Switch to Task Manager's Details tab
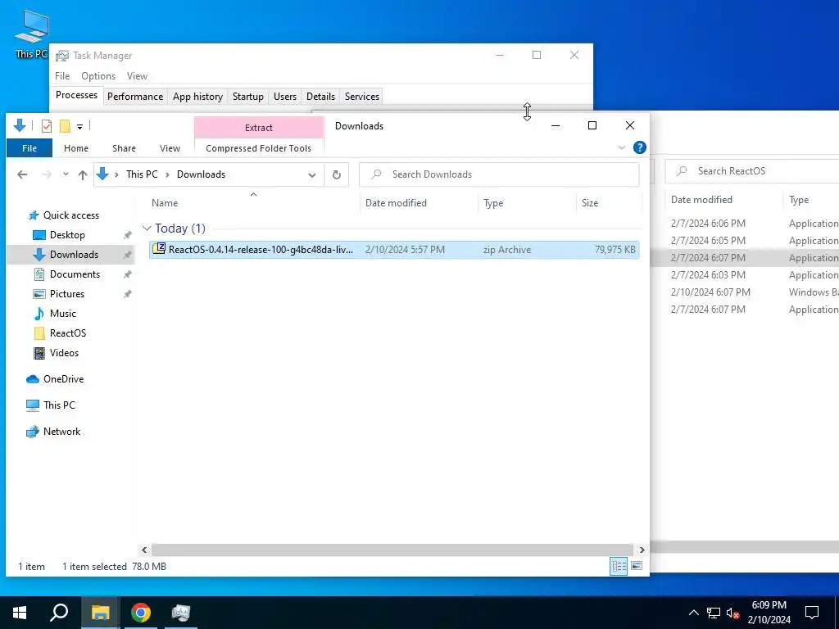 320,97
